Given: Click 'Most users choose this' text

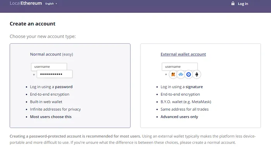Looking at the screenshot, I should pos(51,117).
